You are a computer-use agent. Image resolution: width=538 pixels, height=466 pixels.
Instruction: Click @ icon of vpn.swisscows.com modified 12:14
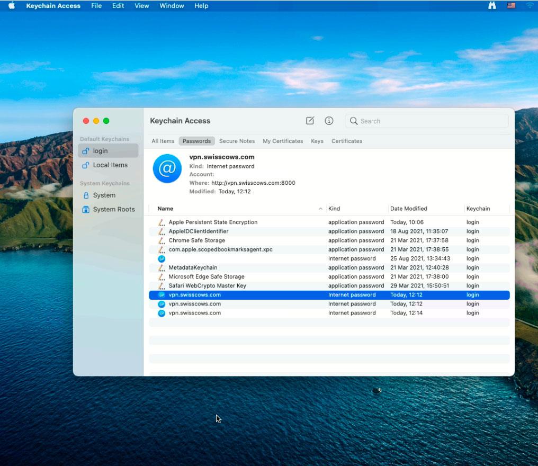pyautogui.click(x=162, y=313)
